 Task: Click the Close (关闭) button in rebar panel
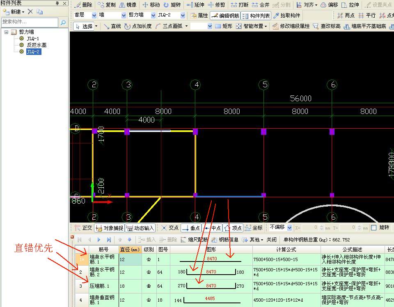coord(271,240)
